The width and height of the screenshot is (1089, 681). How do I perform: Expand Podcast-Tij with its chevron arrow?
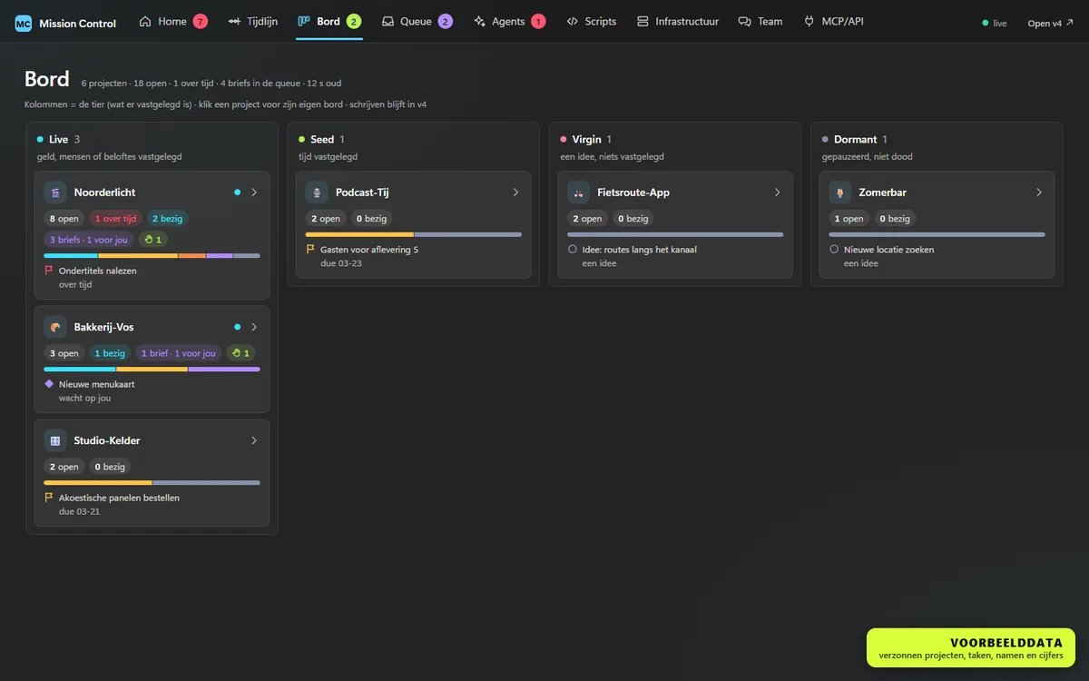515,192
